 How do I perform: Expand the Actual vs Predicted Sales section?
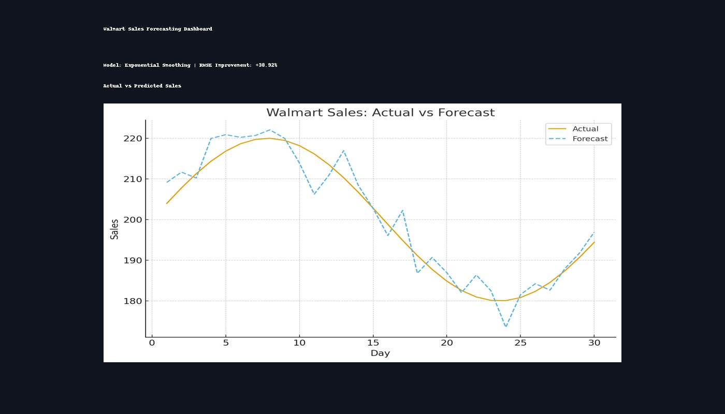tap(142, 86)
